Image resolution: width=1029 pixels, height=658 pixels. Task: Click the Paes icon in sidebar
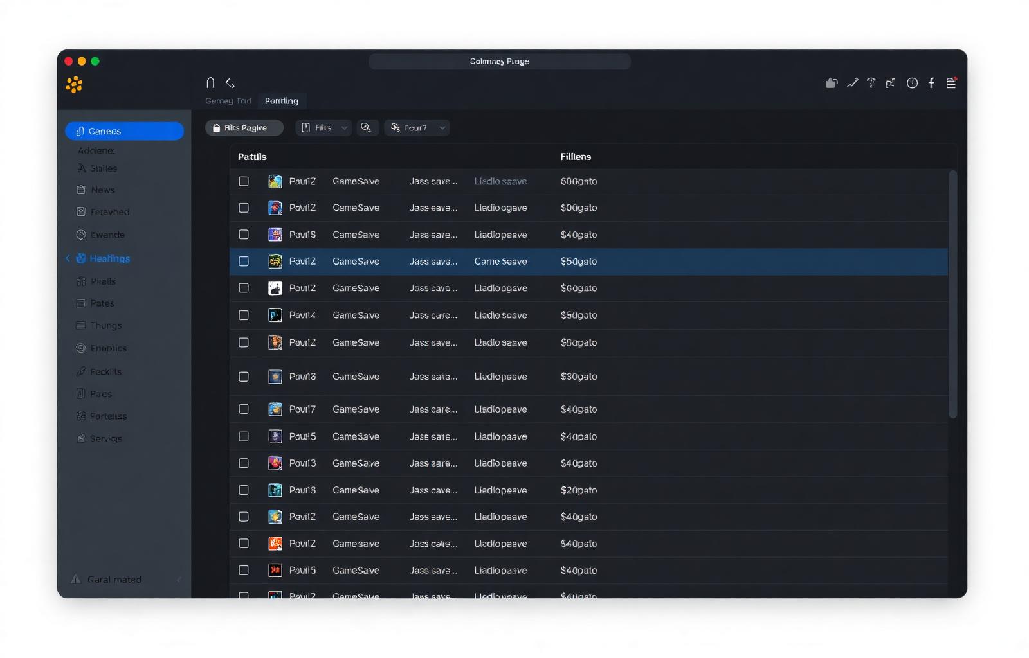pos(81,393)
